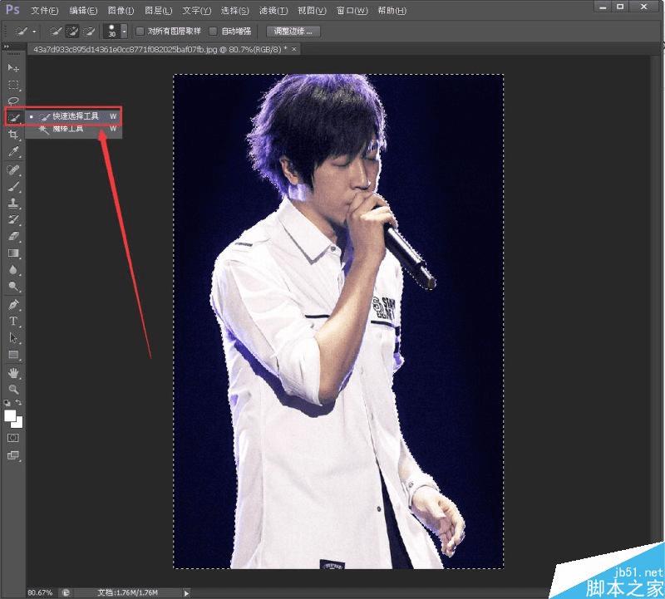The width and height of the screenshot is (665, 599).
Task: Select the Eyedropper tool
Action: click(13, 152)
